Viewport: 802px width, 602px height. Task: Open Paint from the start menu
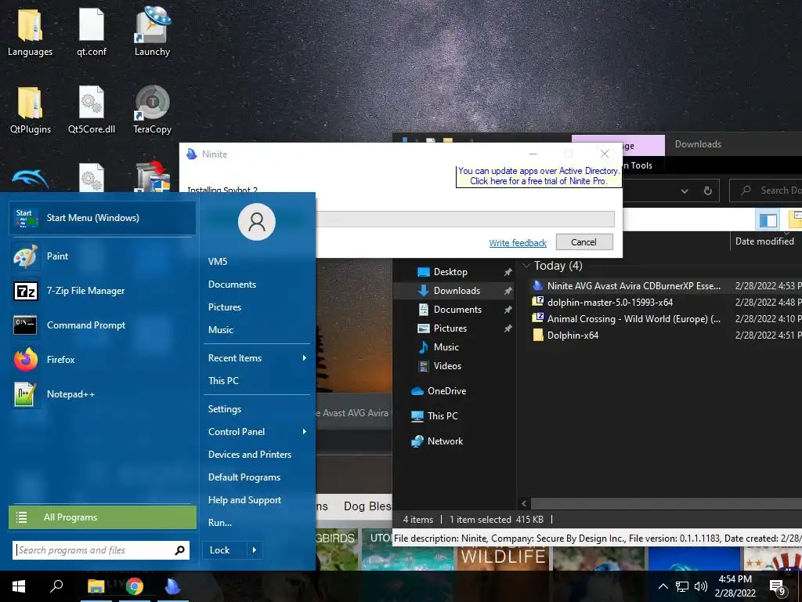coord(102,256)
